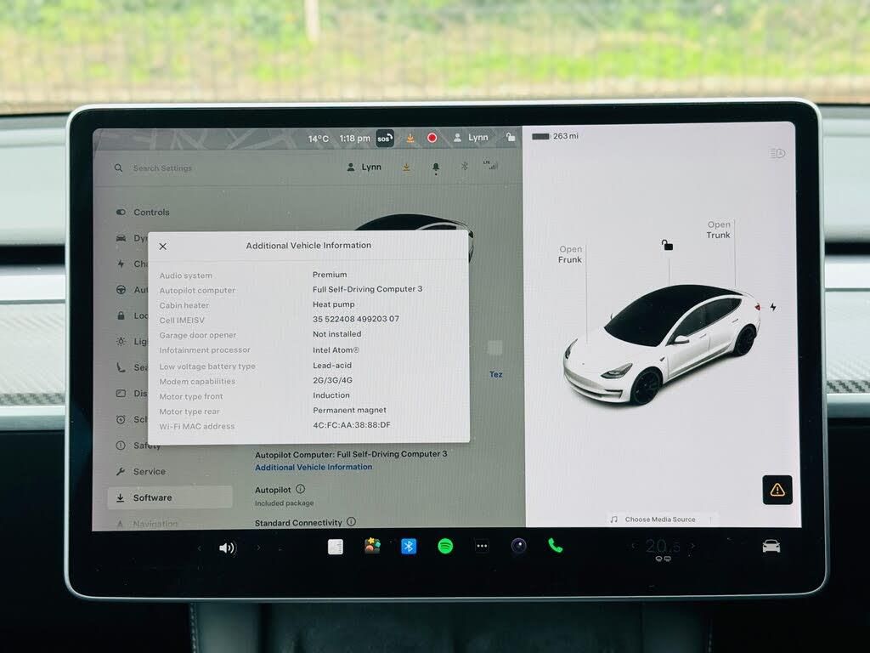Select the Software settings menu
Viewport: 870px width, 653px height.
(x=170, y=497)
